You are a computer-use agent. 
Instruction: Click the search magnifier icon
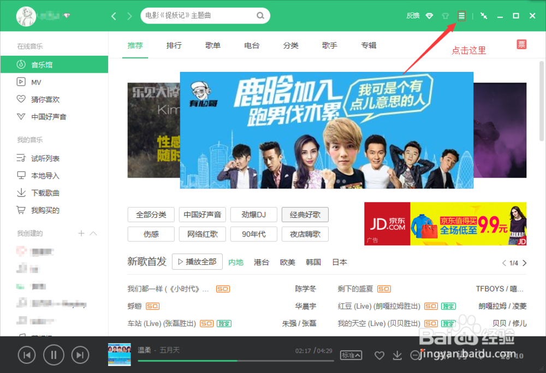[x=260, y=16]
